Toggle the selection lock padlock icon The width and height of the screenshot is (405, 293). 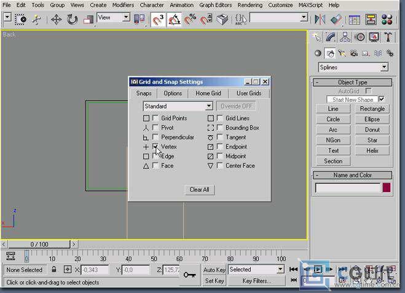(x=53, y=270)
